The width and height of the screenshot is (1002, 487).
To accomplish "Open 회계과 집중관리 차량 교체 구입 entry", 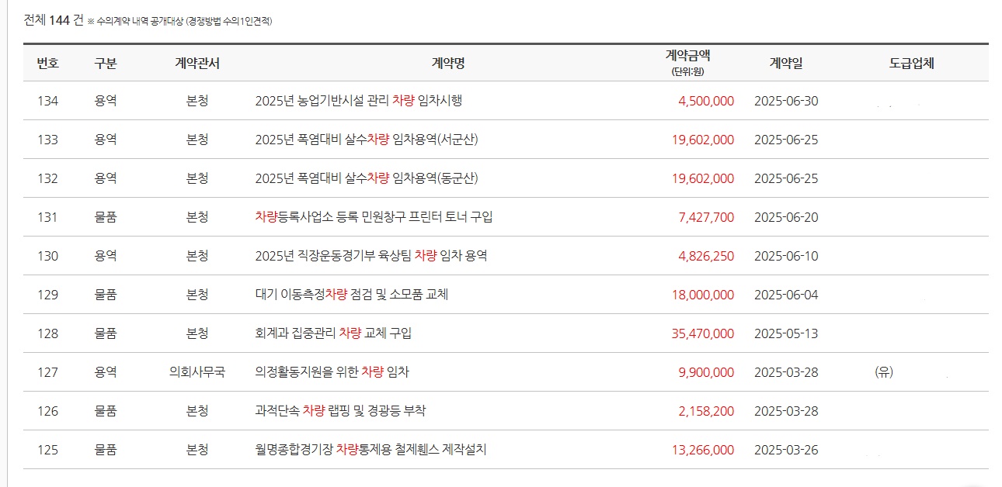I will click(x=333, y=333).
